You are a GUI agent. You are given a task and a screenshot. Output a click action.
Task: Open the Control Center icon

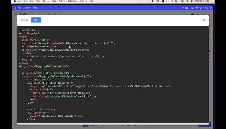point(192,1)
